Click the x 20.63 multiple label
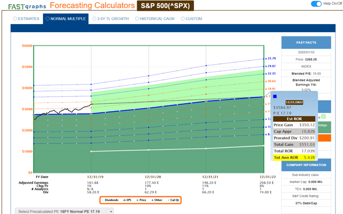 (x=270, y=81)
